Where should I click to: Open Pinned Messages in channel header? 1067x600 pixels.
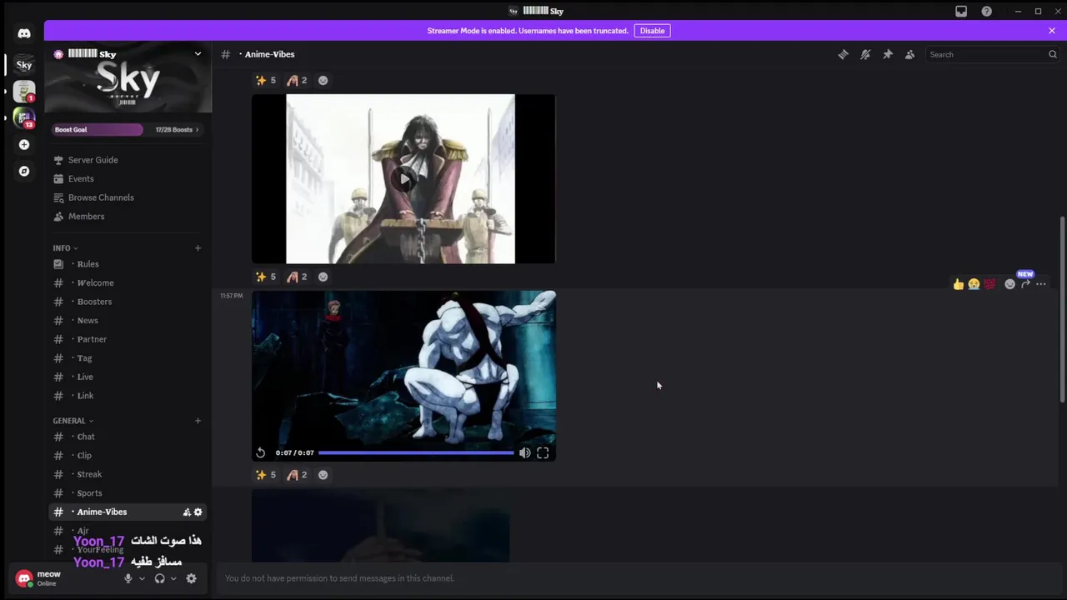pyautogui.click(x=888, y=54)
